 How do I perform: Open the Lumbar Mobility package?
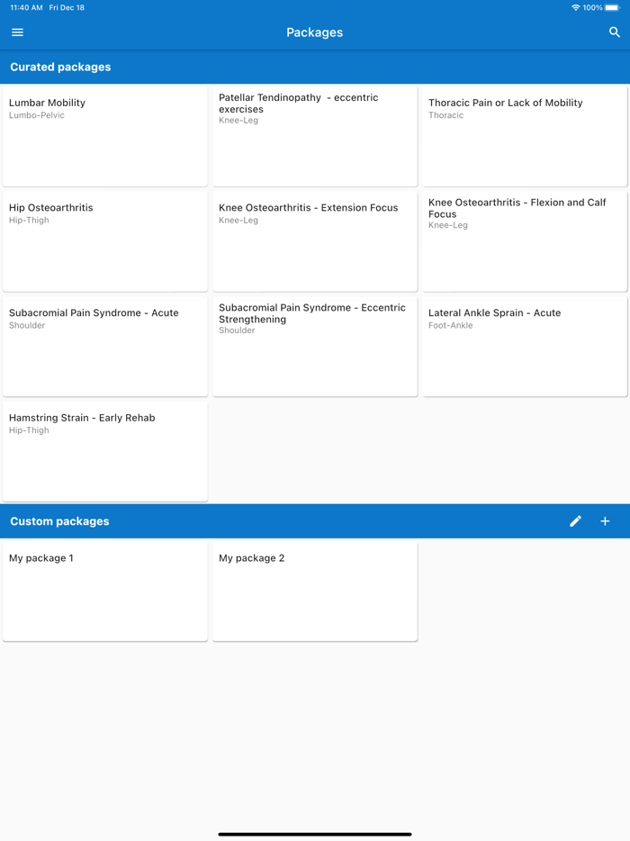(105, 136)
